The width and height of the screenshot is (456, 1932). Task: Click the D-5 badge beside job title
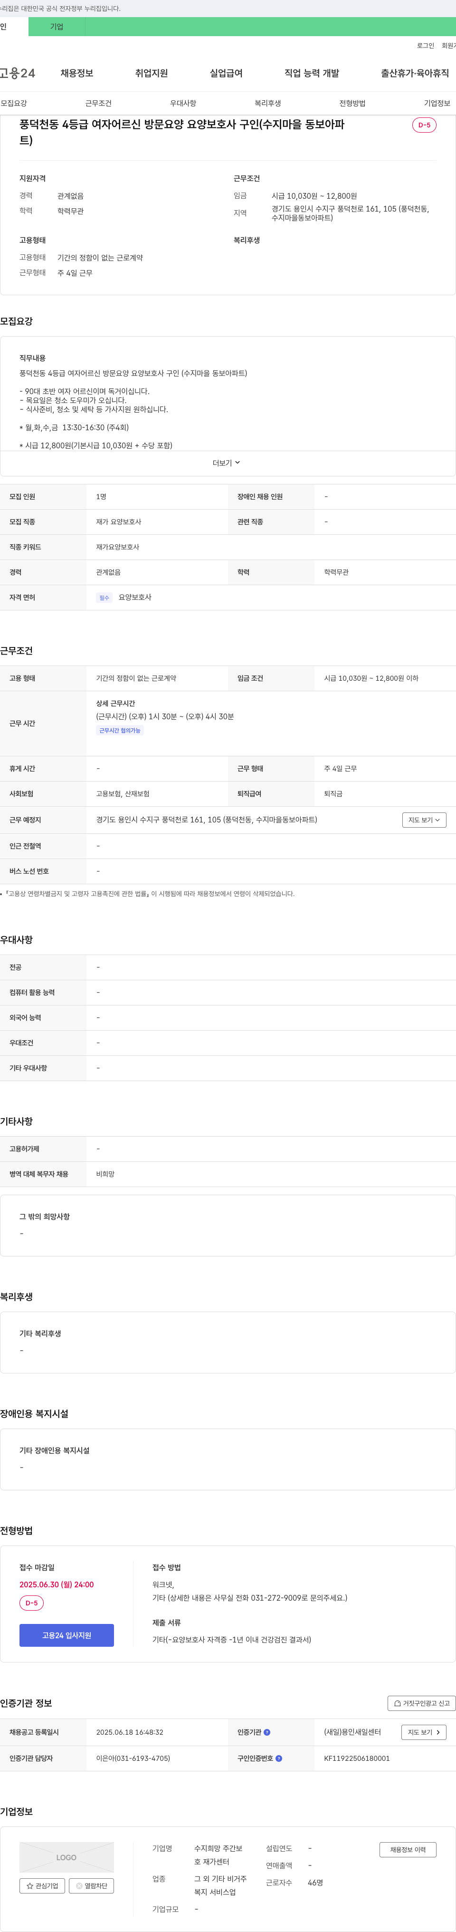[x=424, y=125]
